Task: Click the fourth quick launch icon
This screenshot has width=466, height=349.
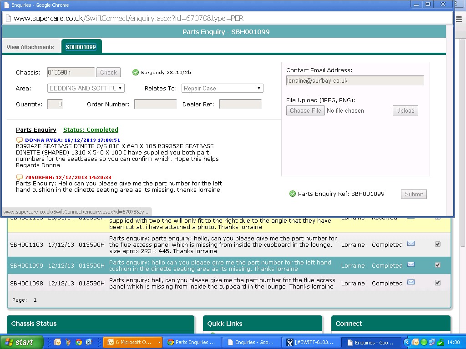Action: (89, 342)
